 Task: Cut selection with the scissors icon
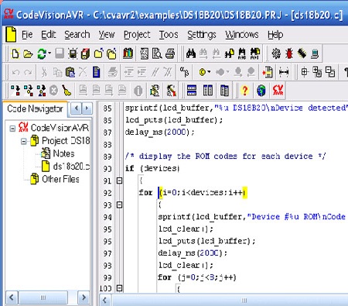point(44,72)
